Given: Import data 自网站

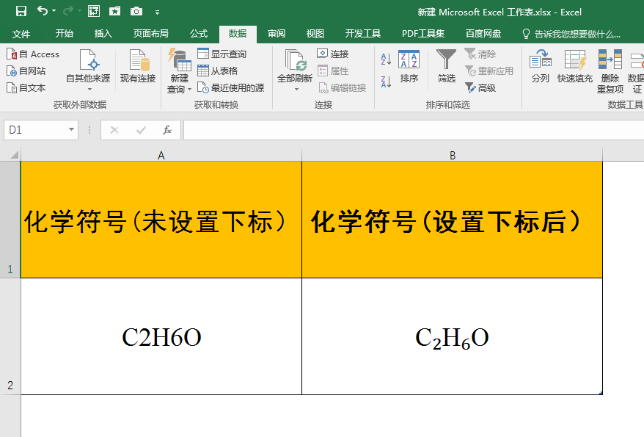Looking at the screenshot, I should (x=26, y=71).
